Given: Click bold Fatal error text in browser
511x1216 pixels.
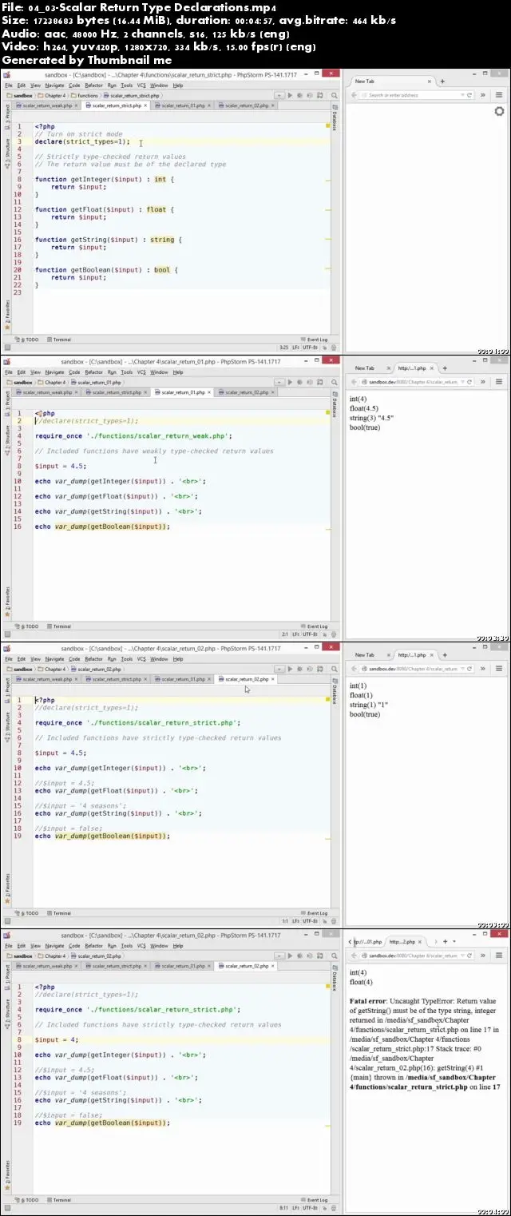Looking at the screenshot, I should [x=368, y=1000].
